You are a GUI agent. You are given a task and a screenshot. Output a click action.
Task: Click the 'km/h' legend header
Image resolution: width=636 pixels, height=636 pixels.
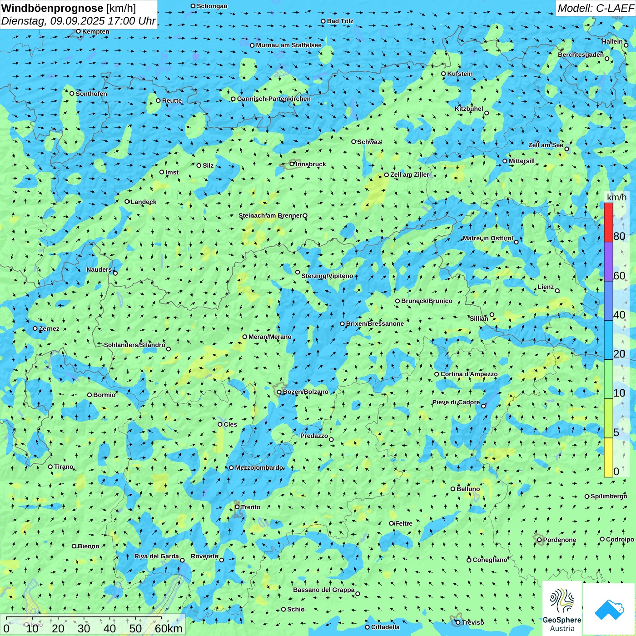[616, 197]
